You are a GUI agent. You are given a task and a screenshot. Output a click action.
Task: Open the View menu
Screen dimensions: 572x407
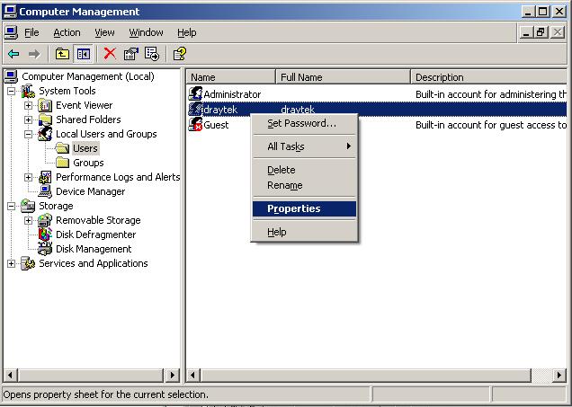coord(104,32)
